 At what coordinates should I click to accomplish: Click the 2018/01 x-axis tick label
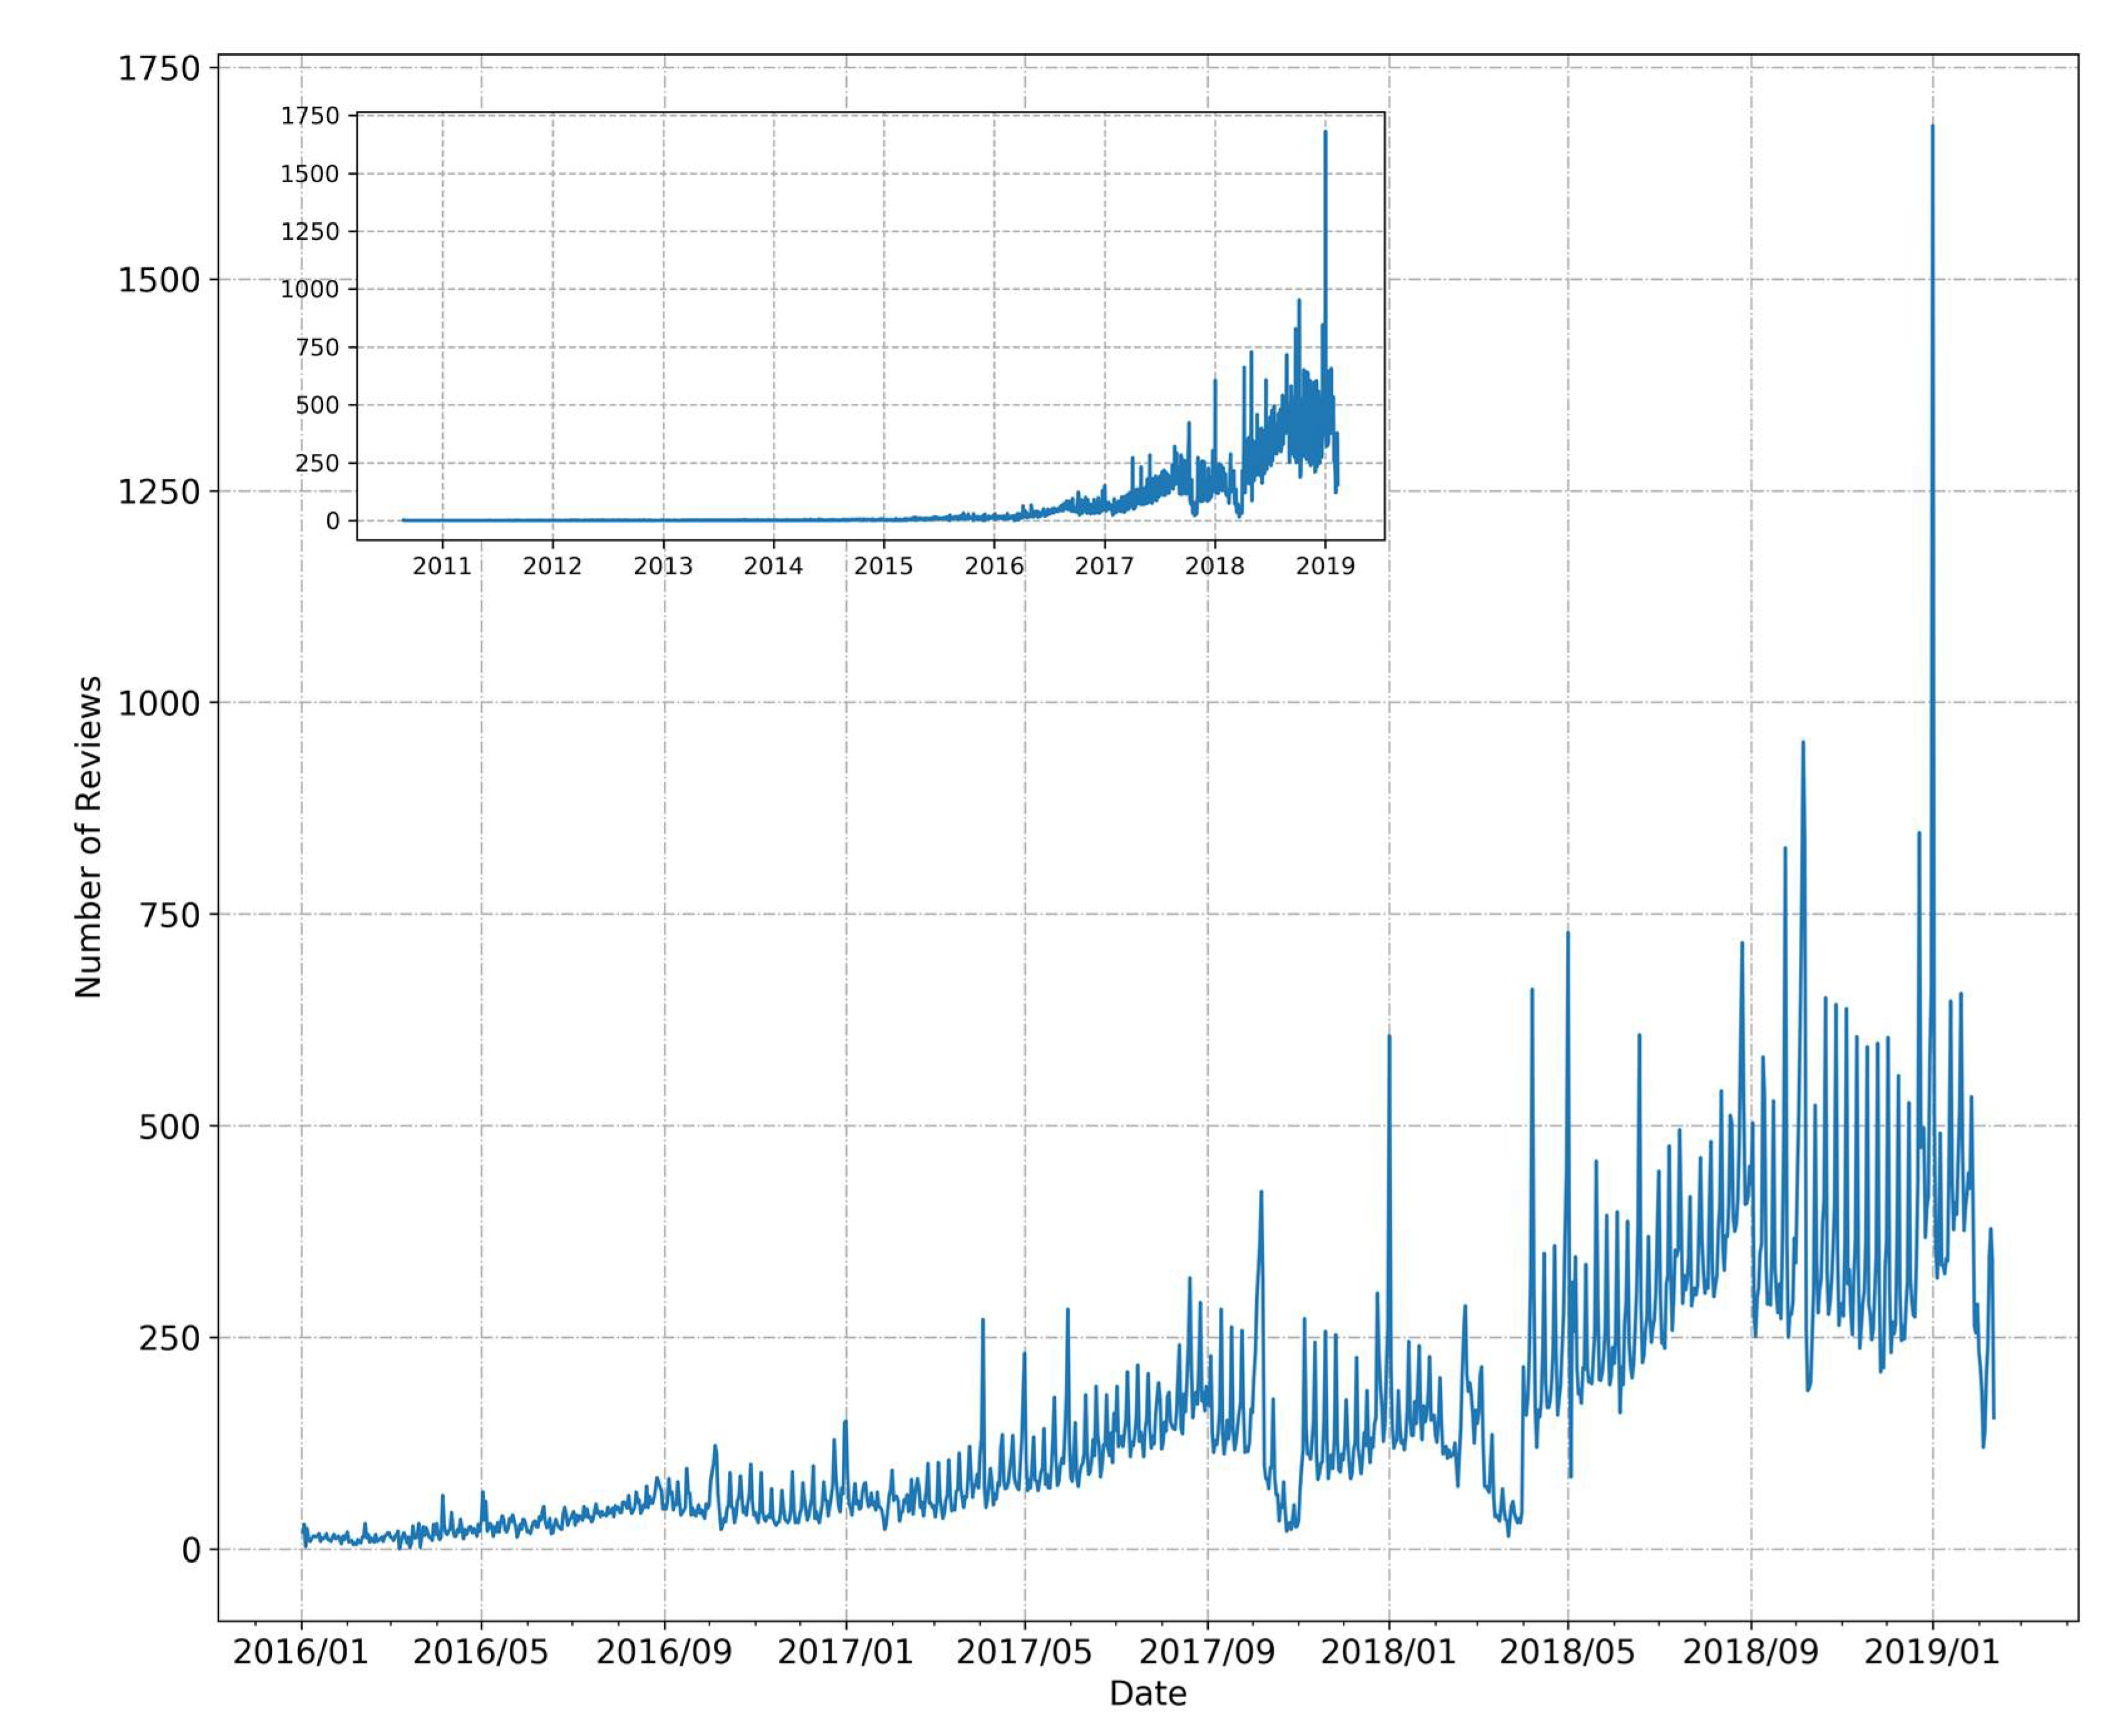pos(1388,1652)
